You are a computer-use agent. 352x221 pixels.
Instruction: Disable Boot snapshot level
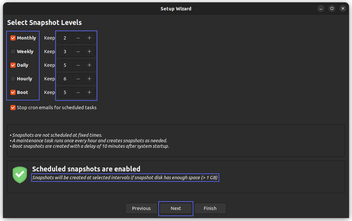[13, 92]
